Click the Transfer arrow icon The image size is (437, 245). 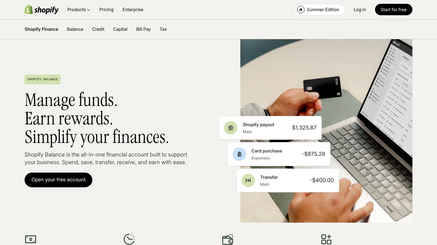pyautogui.click(x=248, y=180)
